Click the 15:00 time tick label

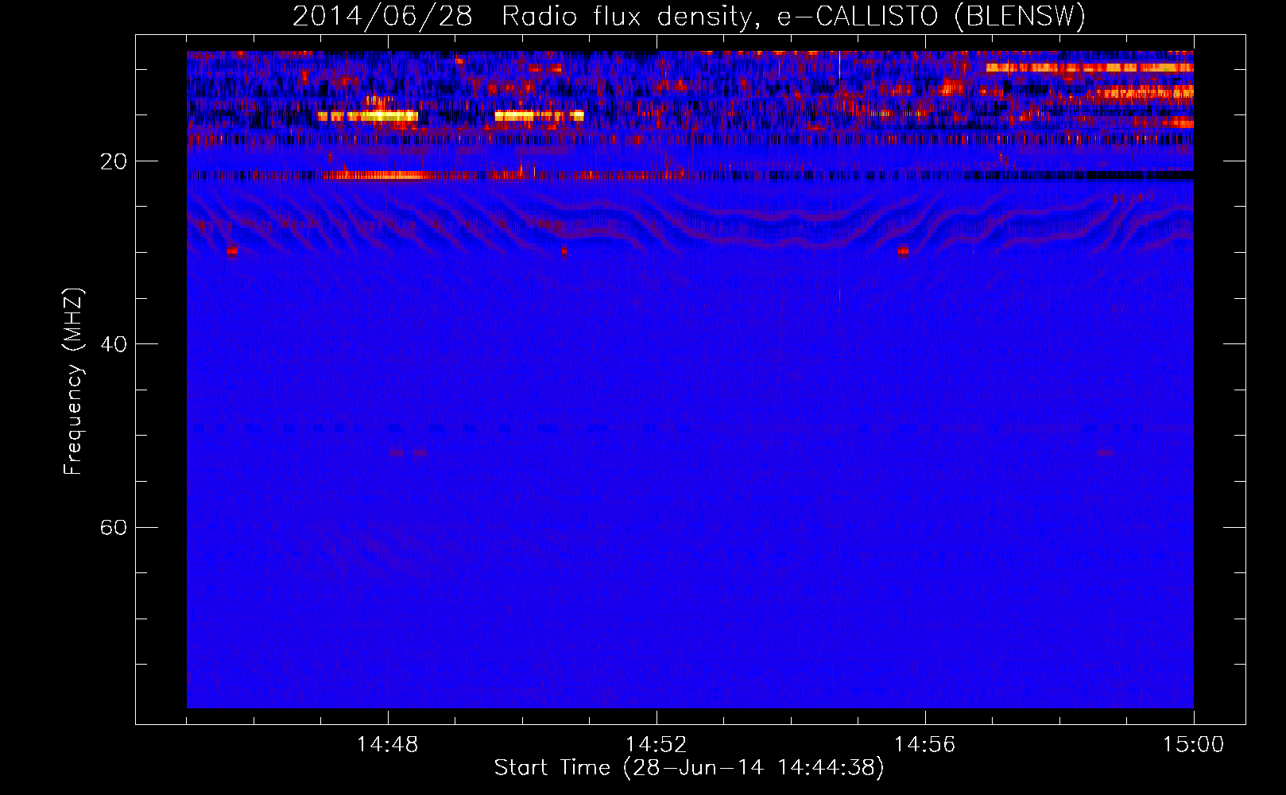1193,745
